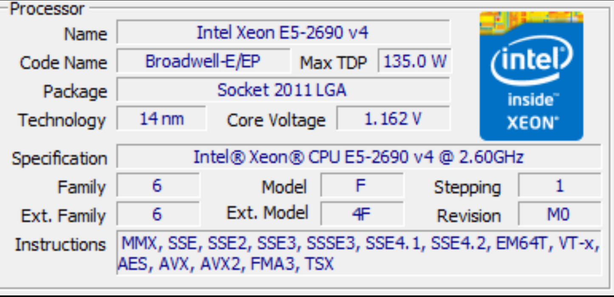Image resolution: width=614 pixels, height=297 pixels.
Task: Select the Family value box
Action: [157, 186]
